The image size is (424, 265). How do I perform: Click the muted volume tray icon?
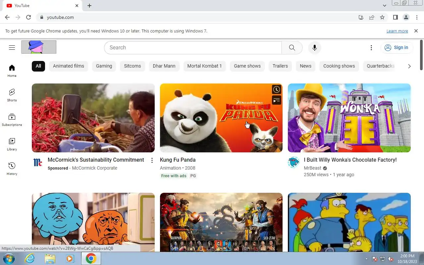[391, 259]
